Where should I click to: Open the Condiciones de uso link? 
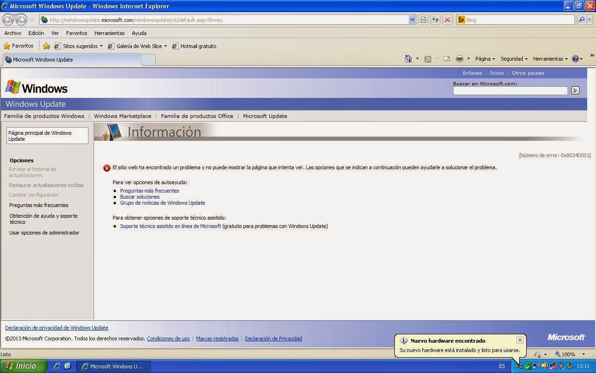click(168, 338)
